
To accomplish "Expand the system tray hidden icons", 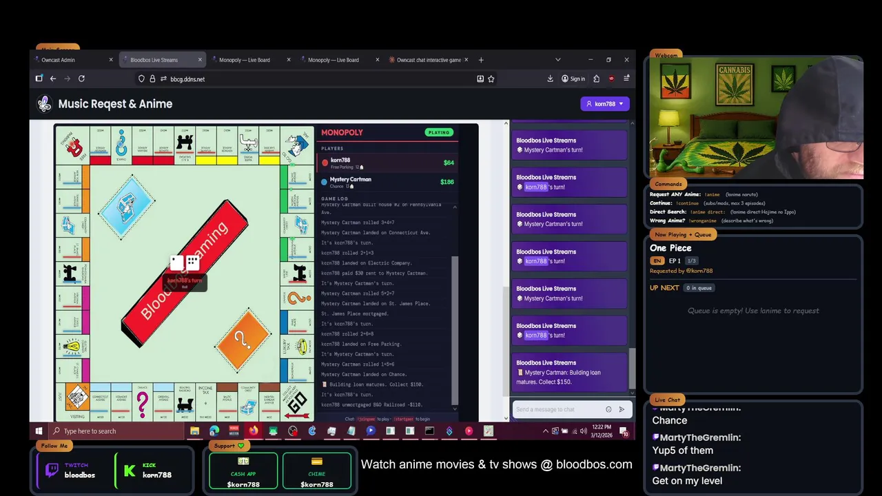I will pyautogui.click(x=546, y=431).
